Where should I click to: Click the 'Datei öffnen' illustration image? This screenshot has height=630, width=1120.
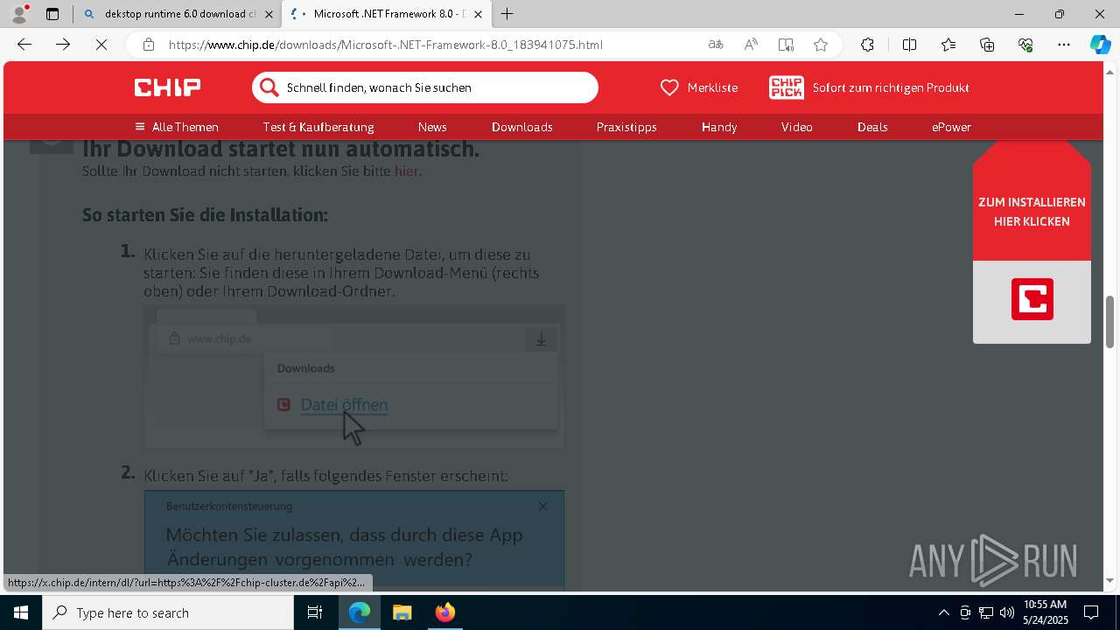(x=354, y=376)
